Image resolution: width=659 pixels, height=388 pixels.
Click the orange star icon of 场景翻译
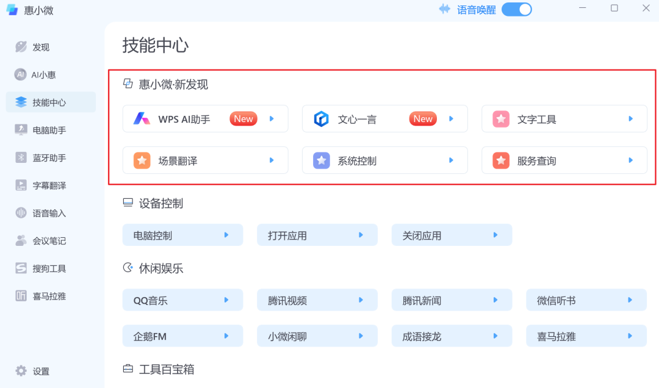click(142, 160)
